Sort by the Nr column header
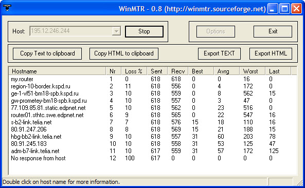Image resolution: width=305 pixels, height=188 pixels. click(x=114, y=71)
